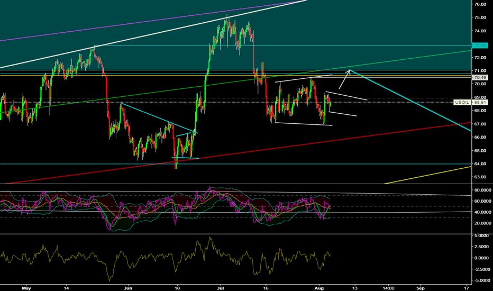Select the horizontal cyan line at 64.00
Viewport: 493px width, 291px height.
pos(236,164)
